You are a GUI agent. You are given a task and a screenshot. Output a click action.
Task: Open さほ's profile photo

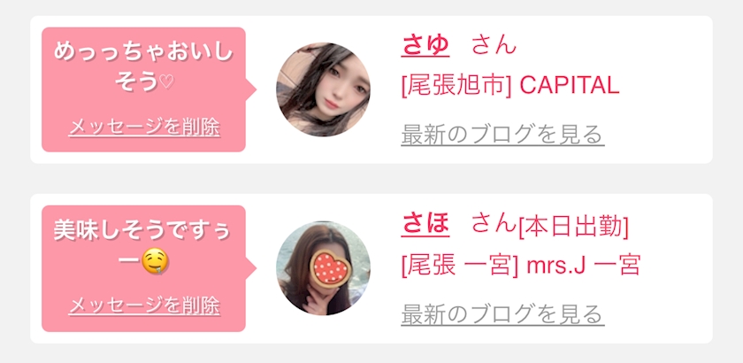tap(323, 268)
